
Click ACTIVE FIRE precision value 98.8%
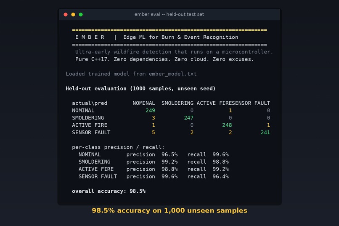coord(169,169)
